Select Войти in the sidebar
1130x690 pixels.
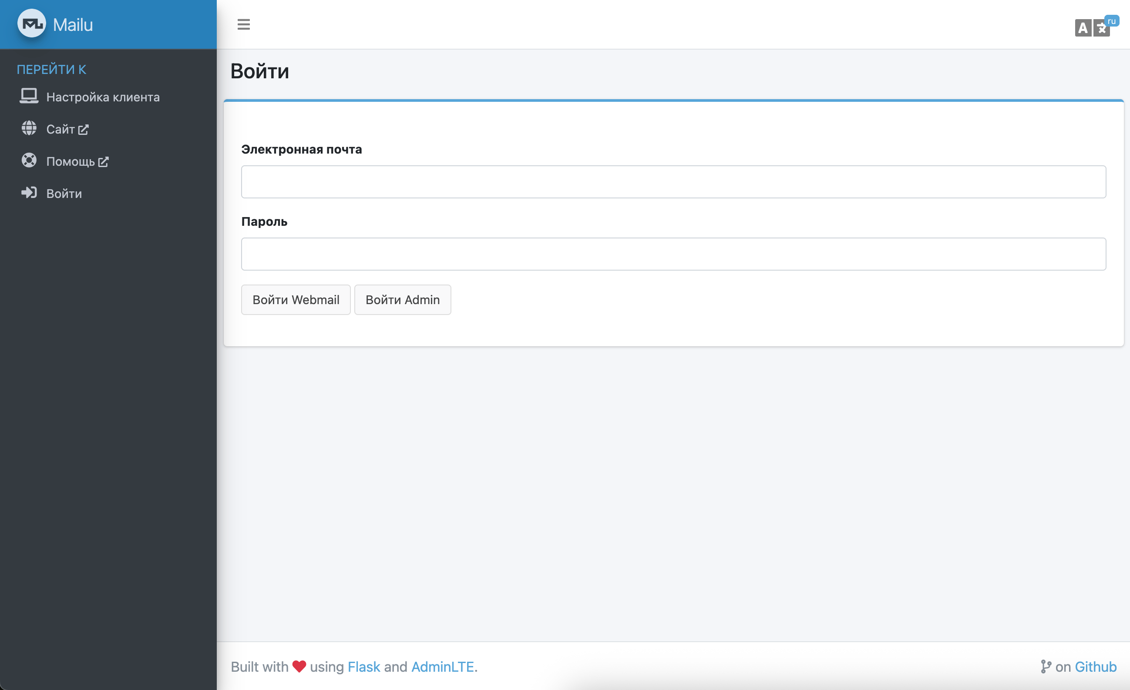(64, 194)
